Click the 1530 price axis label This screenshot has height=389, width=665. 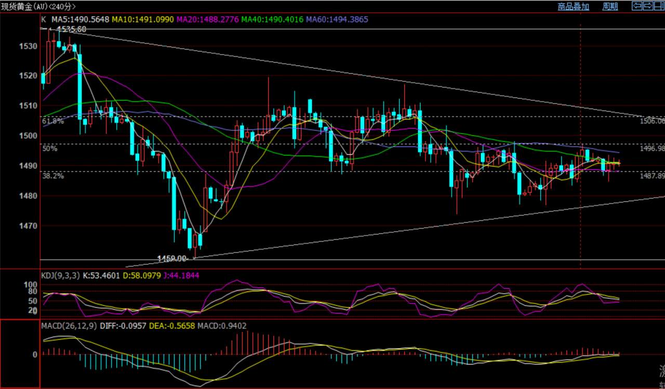[29, 46]
